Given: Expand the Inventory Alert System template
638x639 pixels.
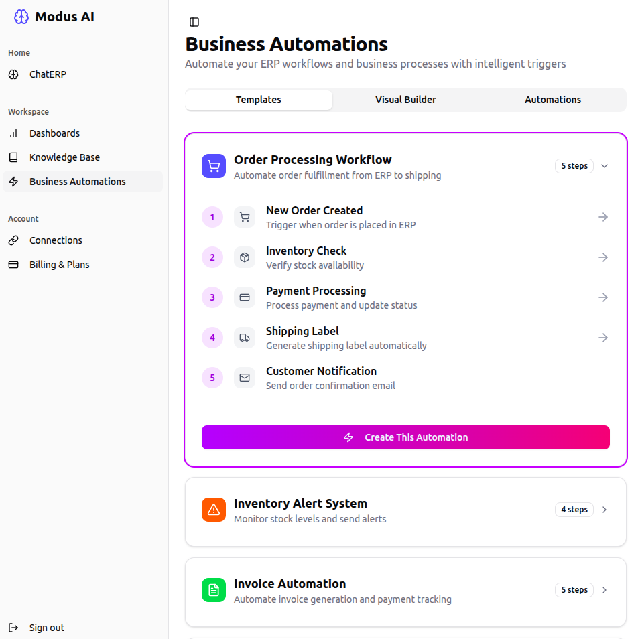Looking at the screenshot, I should pos(604,510).
